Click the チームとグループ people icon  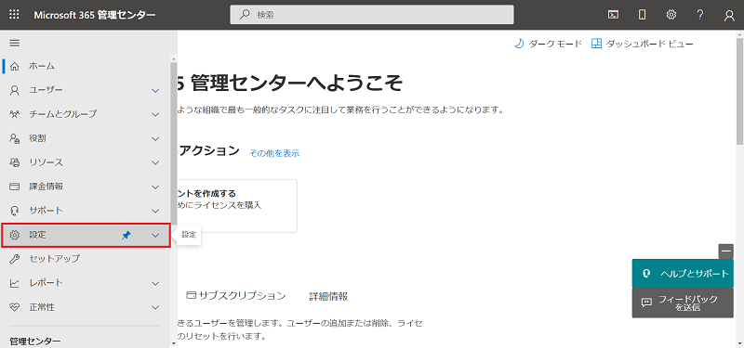click(x=15, y=114)
